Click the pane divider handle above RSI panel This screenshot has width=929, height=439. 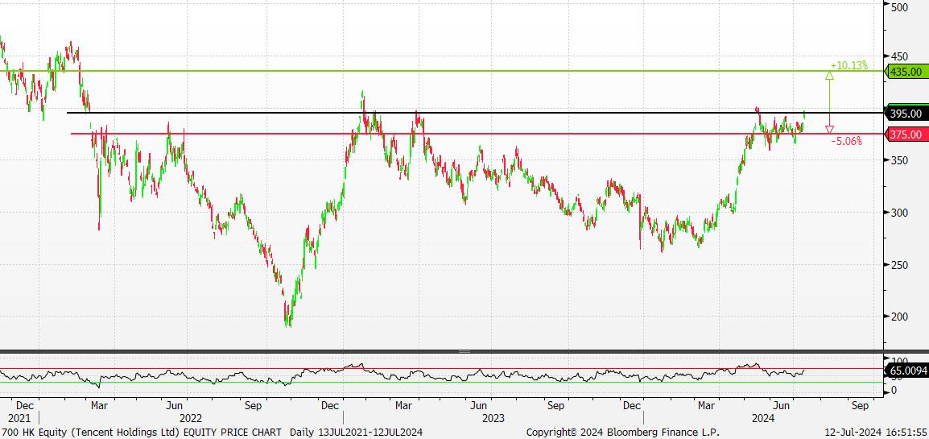pos(464,351)
